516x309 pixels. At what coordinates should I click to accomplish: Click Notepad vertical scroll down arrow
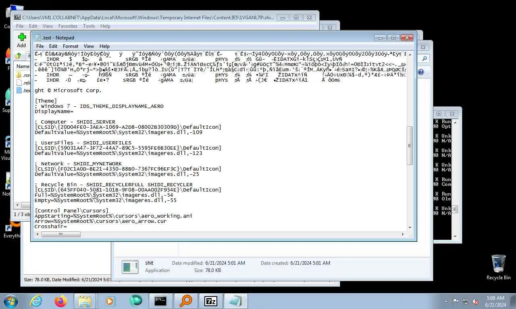point(410,228)
